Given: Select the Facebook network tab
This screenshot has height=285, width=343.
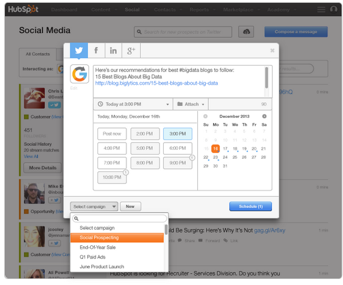Looking at the screenshot, I should point(96,51).
